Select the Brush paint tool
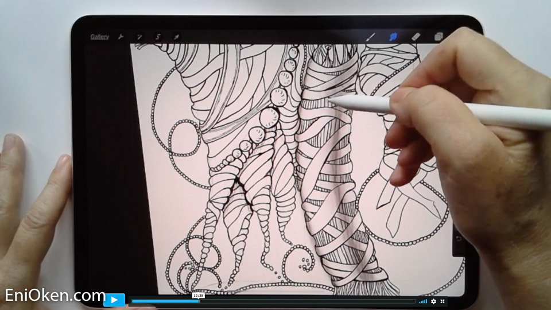The width and height of the screenshot is (551, 310). [x=370, y=37]
